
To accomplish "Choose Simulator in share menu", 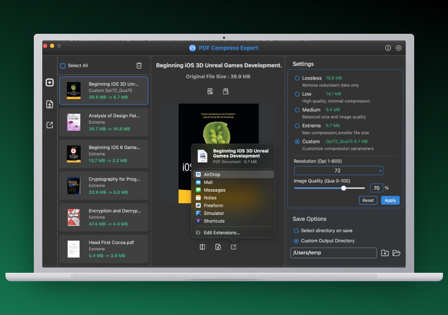I will [233, 213].
